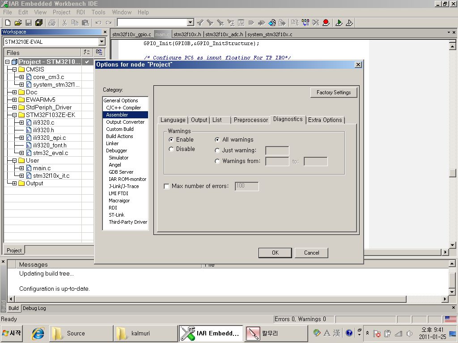Click the Stop Build toolbar icon

316,22
